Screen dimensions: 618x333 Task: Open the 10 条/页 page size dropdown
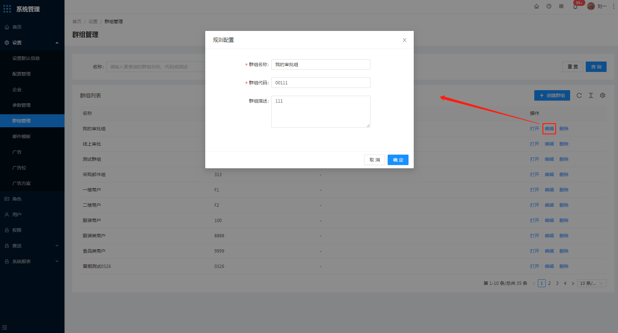pos(592,283)
